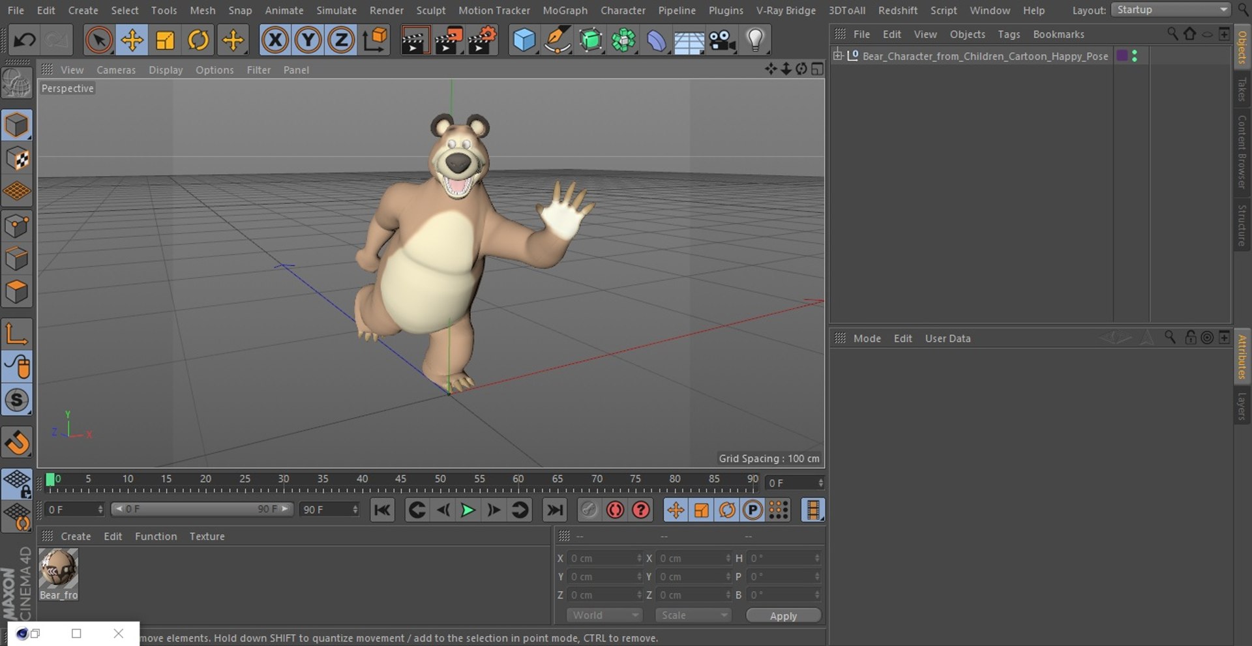The width and height of the screenshot is (1252, 646).
Task: Toggle Snap S icon in sidebar
Action: 17,400
